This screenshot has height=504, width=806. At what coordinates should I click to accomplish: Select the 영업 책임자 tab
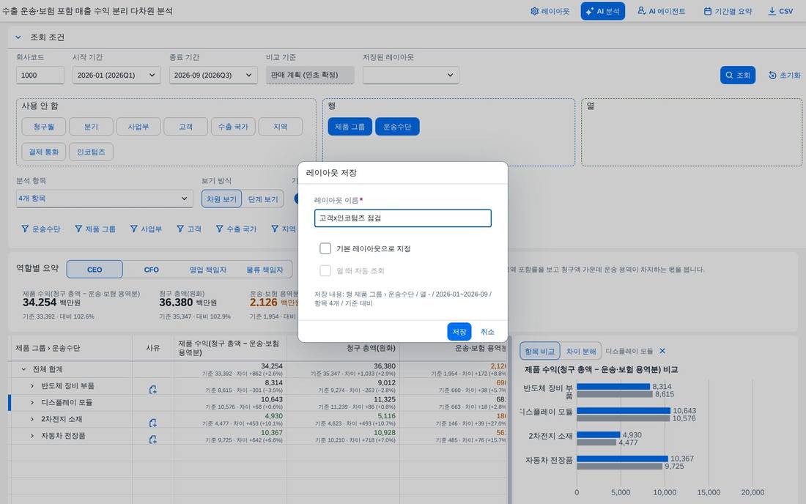[207, 269]
